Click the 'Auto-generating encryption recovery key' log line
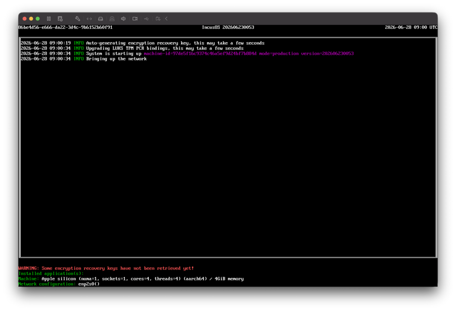 pyautogui.click(x=143, y=43)
